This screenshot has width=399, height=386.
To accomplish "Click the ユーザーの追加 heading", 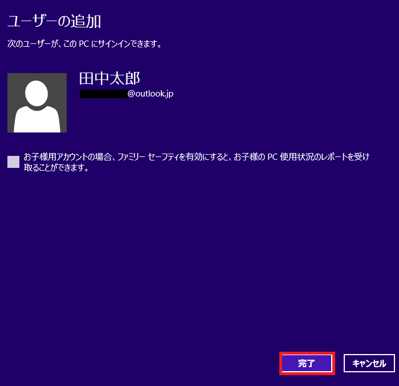I will pyautogui.click(x=54, y=21).
